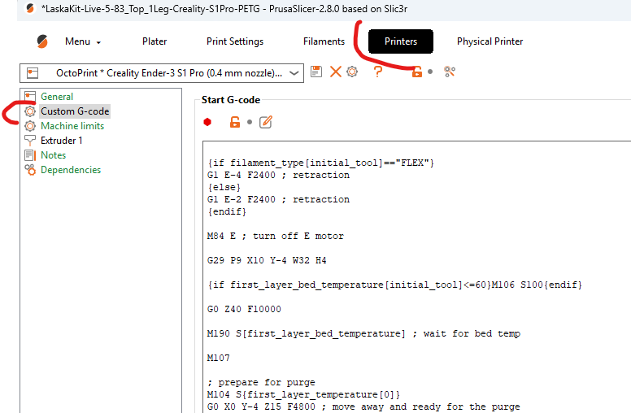Screen dimensions: 631x413
Task: Switch to the Print Settings tab
Action: pyautogui.click(x=235, y=41)
